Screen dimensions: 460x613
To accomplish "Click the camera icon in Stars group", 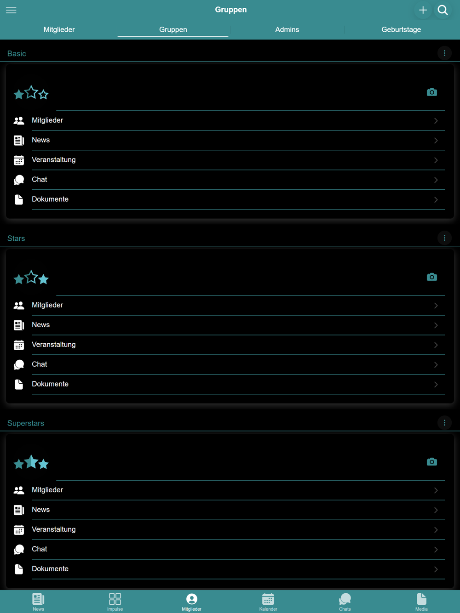I will (431, 277).
